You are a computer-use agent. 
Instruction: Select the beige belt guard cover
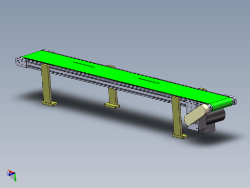(x=196, y=115)
